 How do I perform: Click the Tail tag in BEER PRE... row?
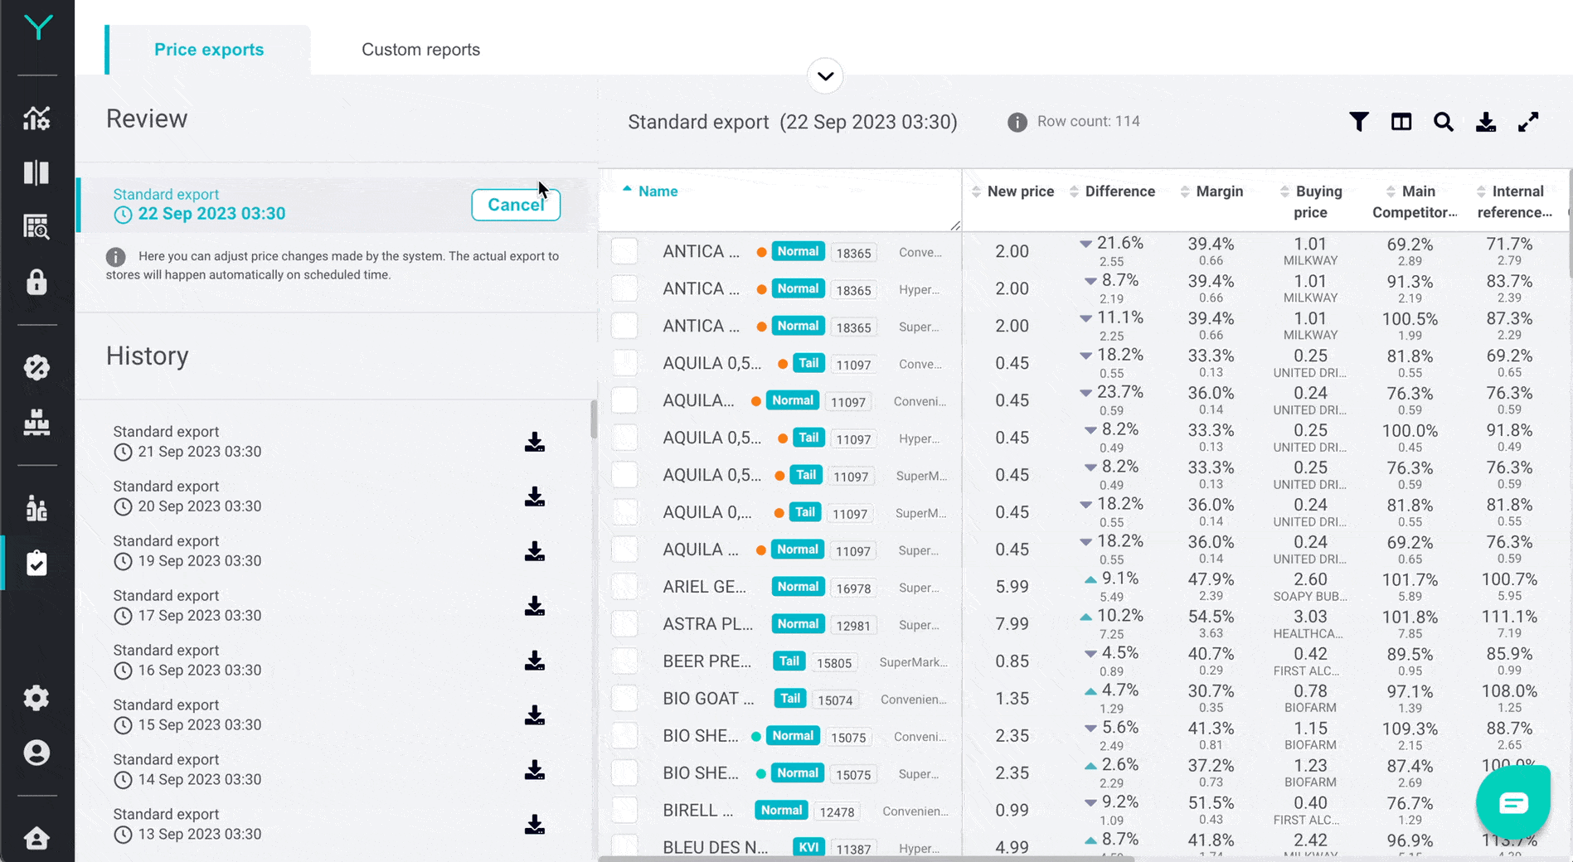pos(789,661)
